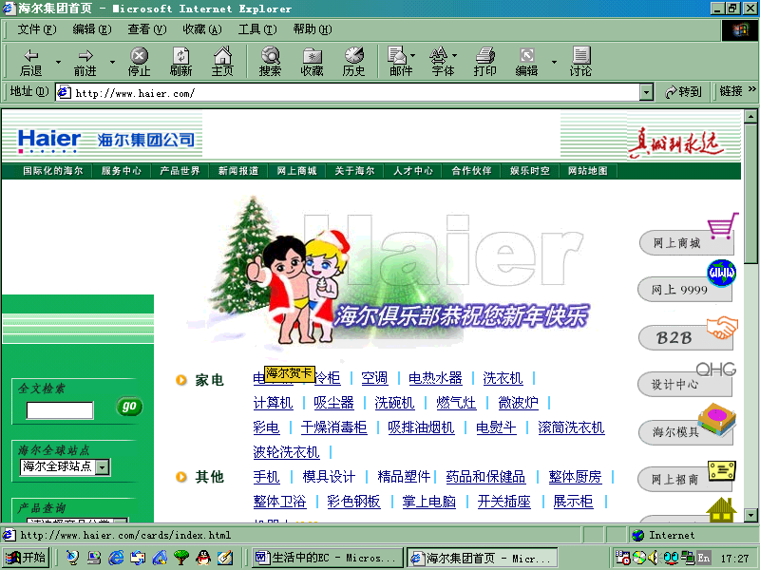Click the vertical scrollbar up arrow

(x=750, y=116)
